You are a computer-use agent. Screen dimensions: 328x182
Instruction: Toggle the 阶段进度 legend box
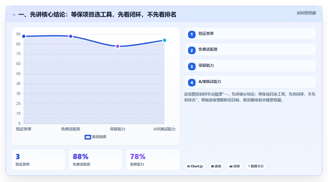pos(88,137)
